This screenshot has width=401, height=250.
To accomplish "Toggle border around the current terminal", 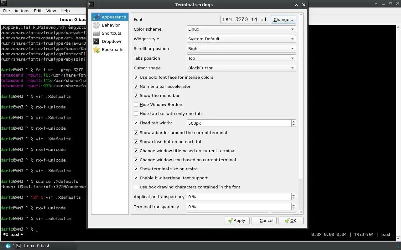I will tap(136, 132).
